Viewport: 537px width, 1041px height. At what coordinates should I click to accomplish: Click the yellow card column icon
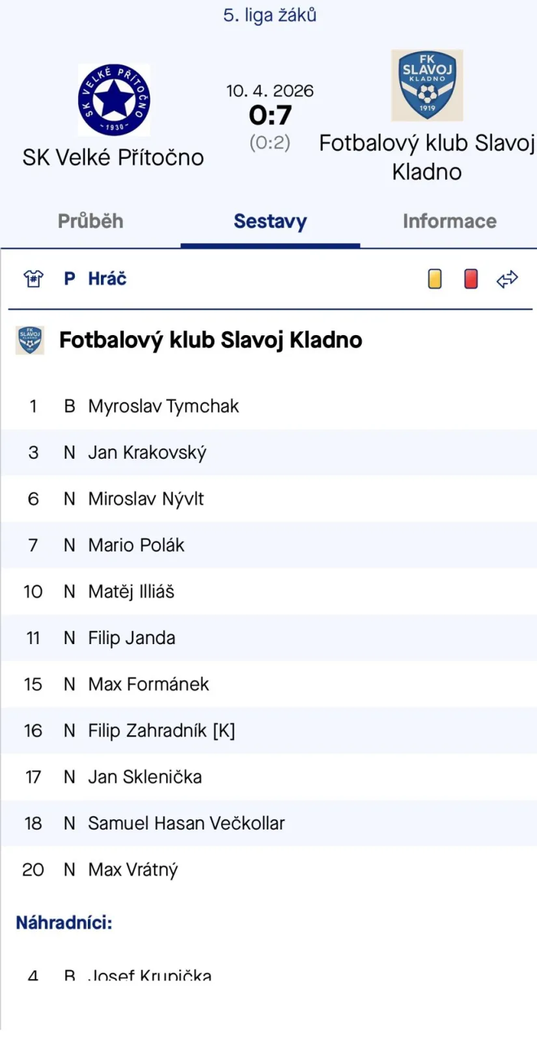(x=435, y=279)
